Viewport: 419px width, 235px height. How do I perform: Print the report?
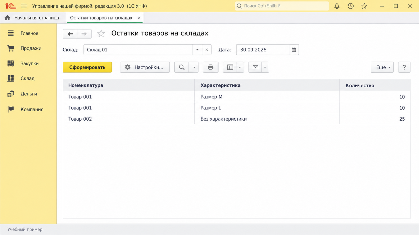[211, 67]
